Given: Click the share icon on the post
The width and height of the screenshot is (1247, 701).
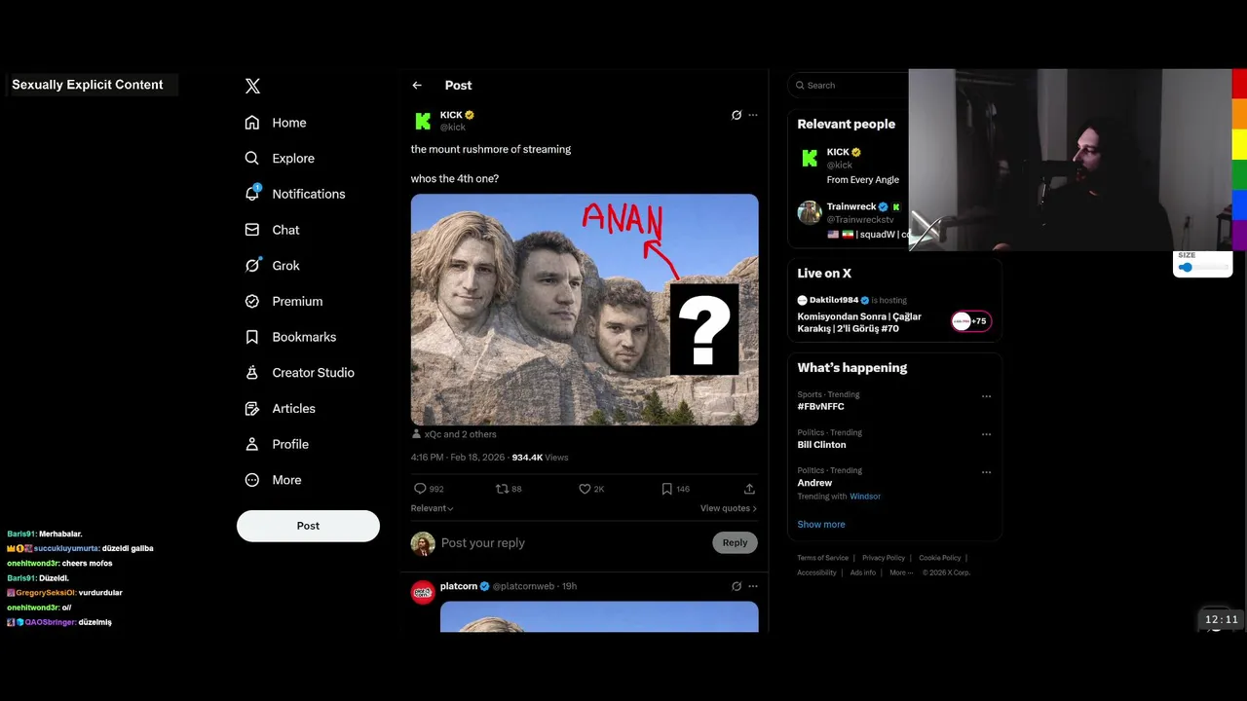Looking at the screenshot, I should (749, 489).
